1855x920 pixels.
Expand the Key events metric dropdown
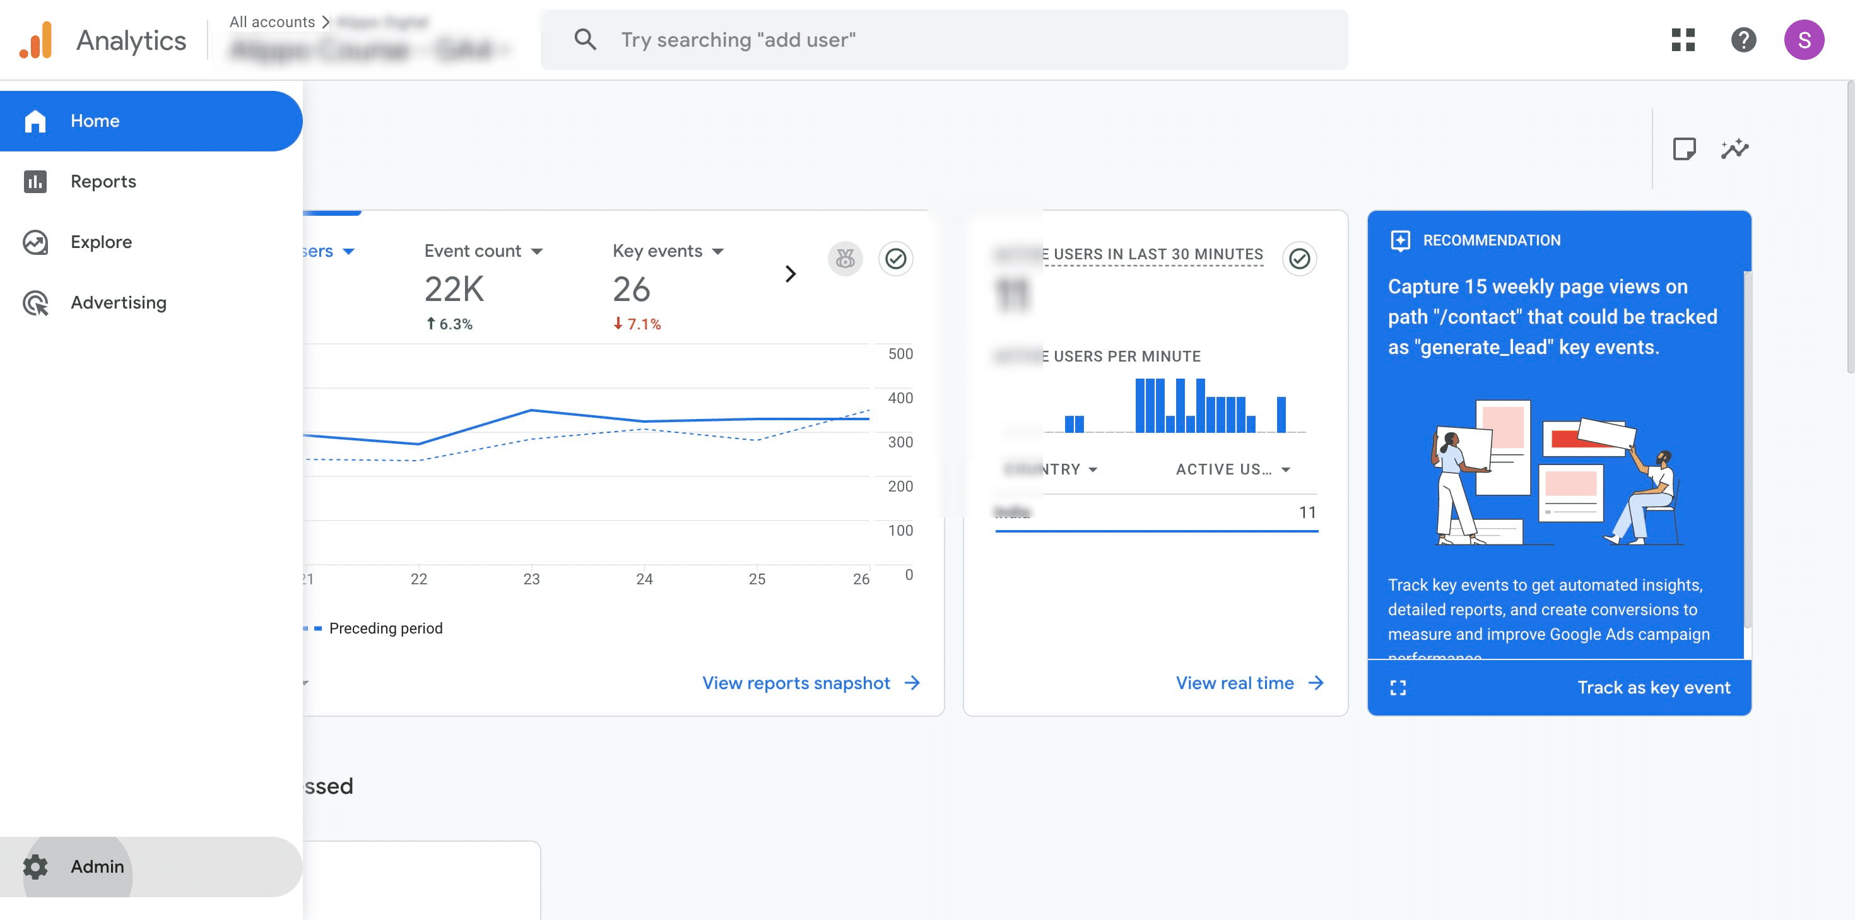(x=717, y=251)
